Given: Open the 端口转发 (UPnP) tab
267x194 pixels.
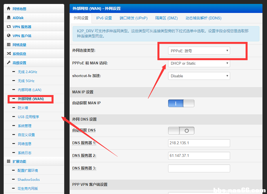Looking at the screenshot, I should coord(133,18).
